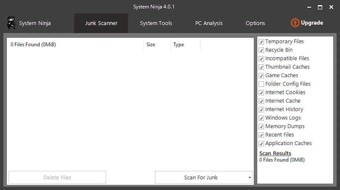Click the Delete Files button
Image resolution: width=340 pixels, height=190 pixels.
tap(57, 177)
